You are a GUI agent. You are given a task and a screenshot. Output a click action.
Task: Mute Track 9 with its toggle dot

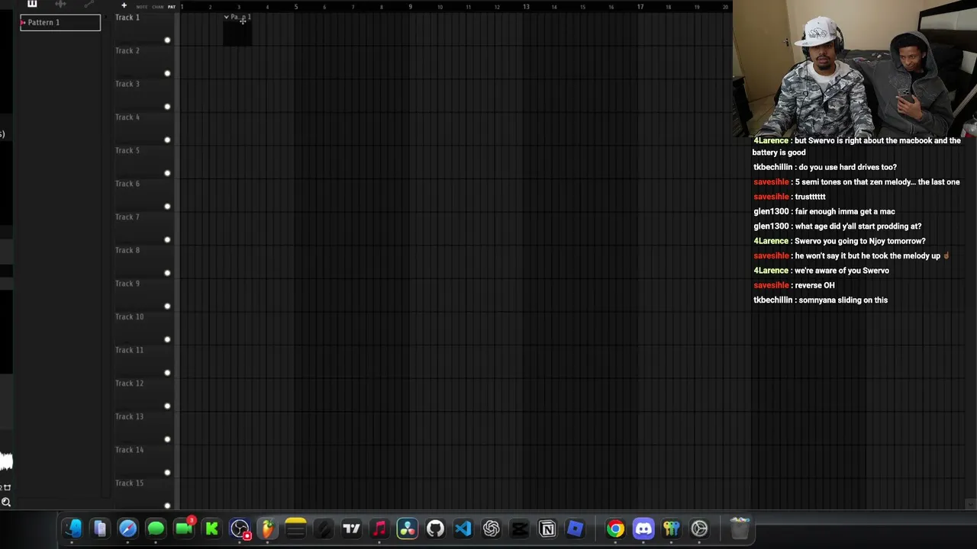167,307
